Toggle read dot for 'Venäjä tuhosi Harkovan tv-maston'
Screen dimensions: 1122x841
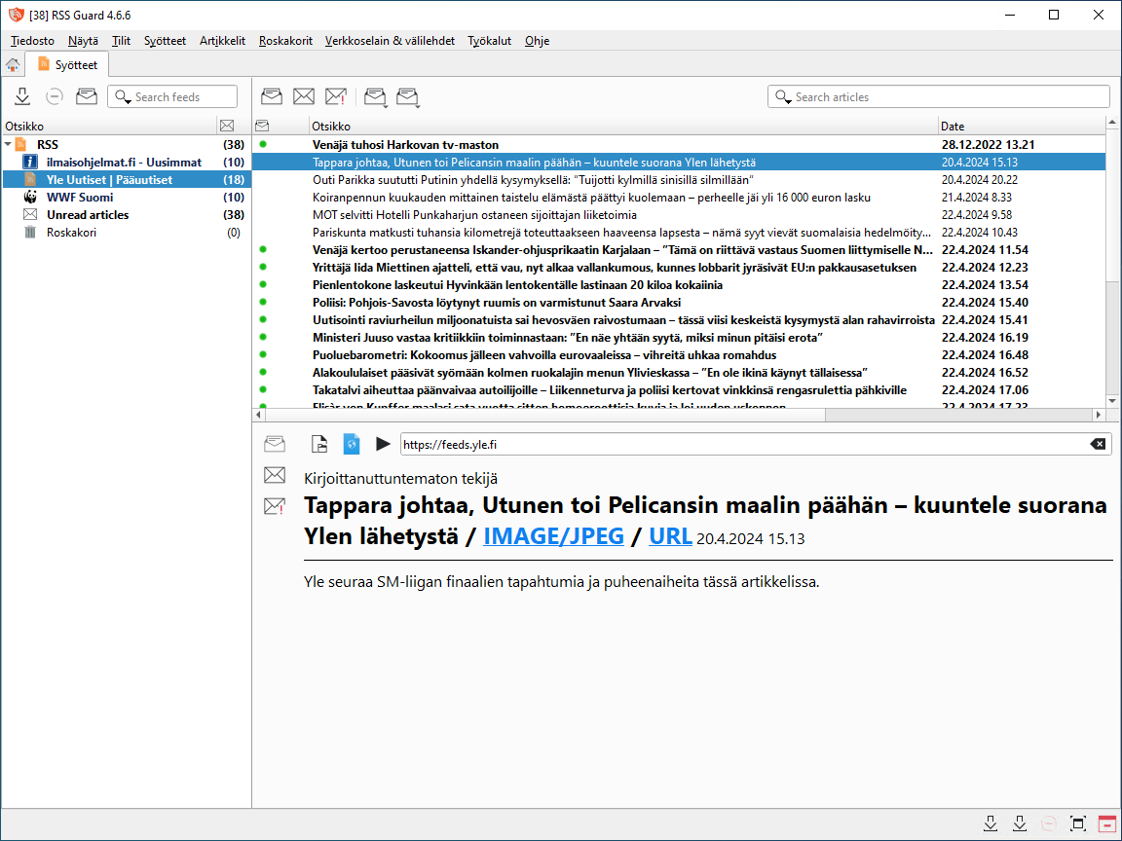tap(263, 144)
